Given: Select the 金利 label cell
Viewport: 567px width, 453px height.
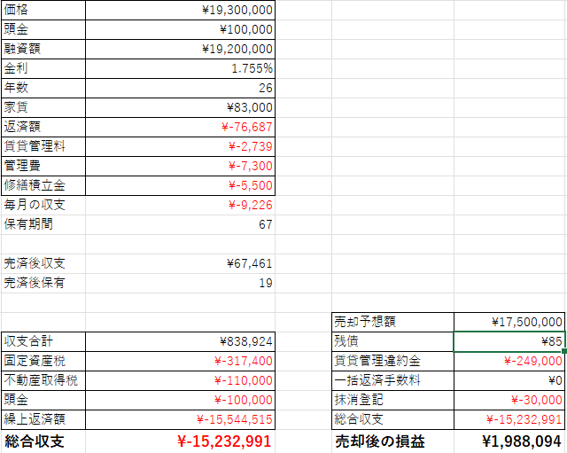Looking at the screenshot, I should [43, 69].
